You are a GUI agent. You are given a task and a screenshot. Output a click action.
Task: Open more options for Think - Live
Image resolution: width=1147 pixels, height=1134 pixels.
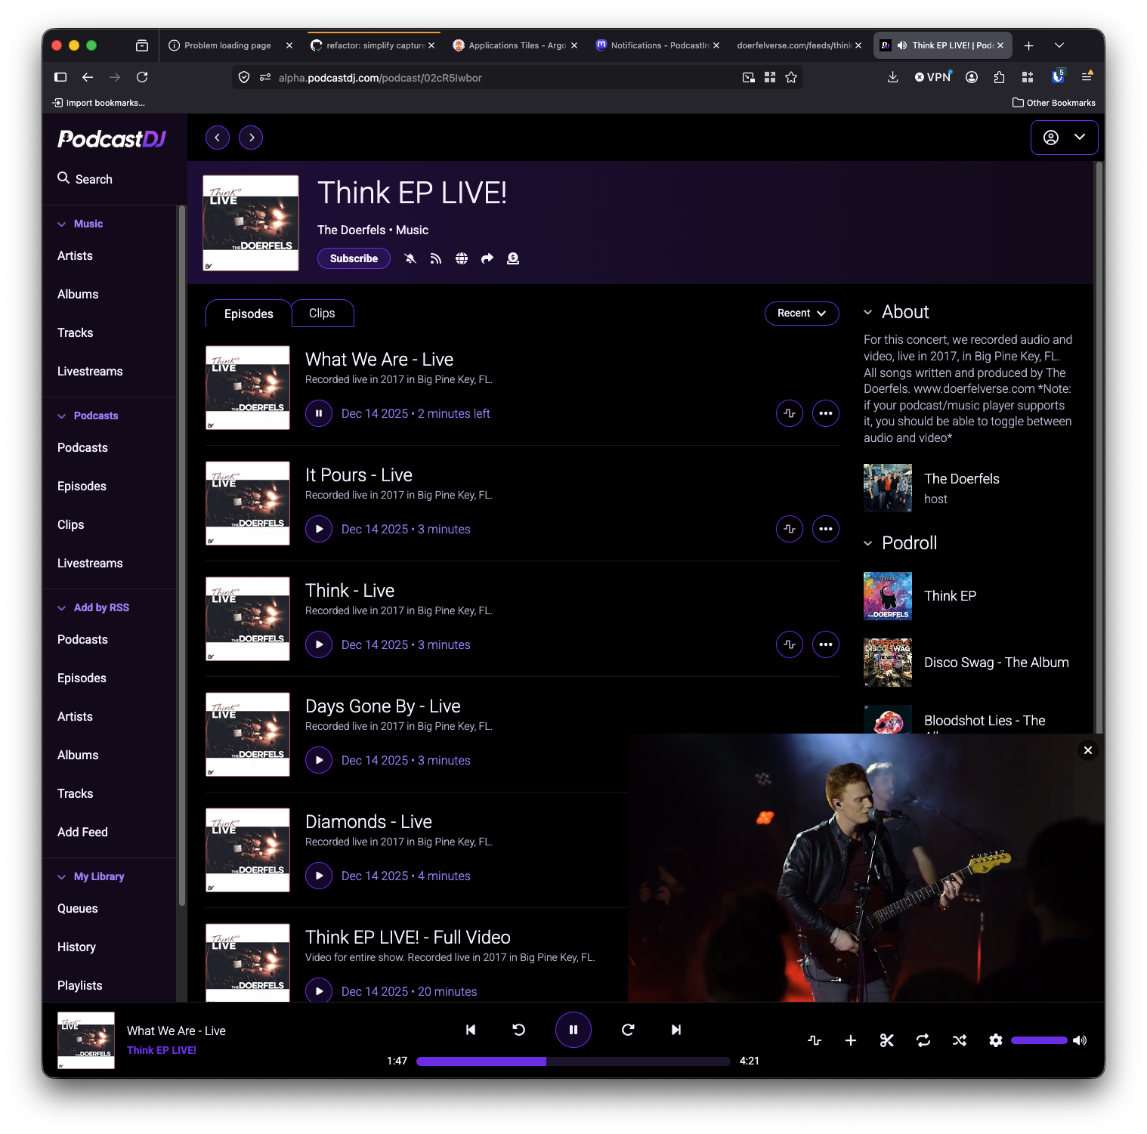click(x=826, y=644)
